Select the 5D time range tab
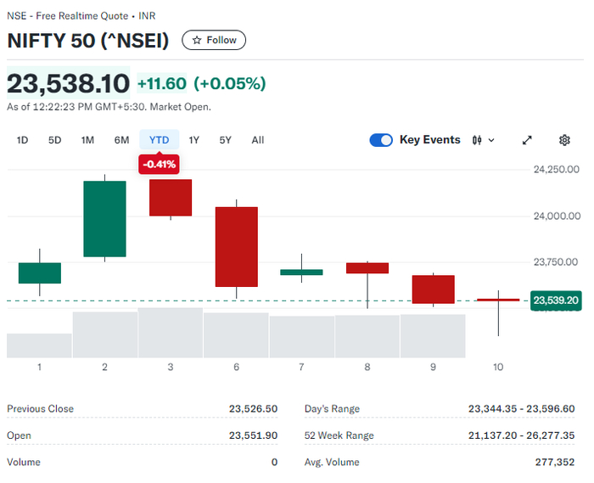 tap(54, 140)
